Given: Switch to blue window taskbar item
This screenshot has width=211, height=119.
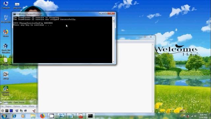Looking at the screenshot, I should 62,116.
